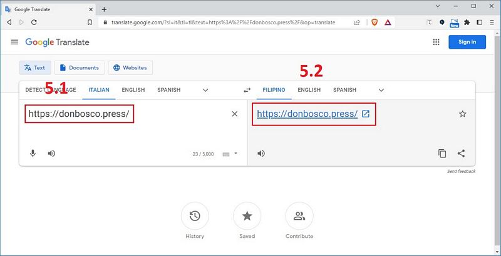Screen dimensions: 501x256
Task: Listen to translation speaker icon
Action: click(x=261, y=153)
